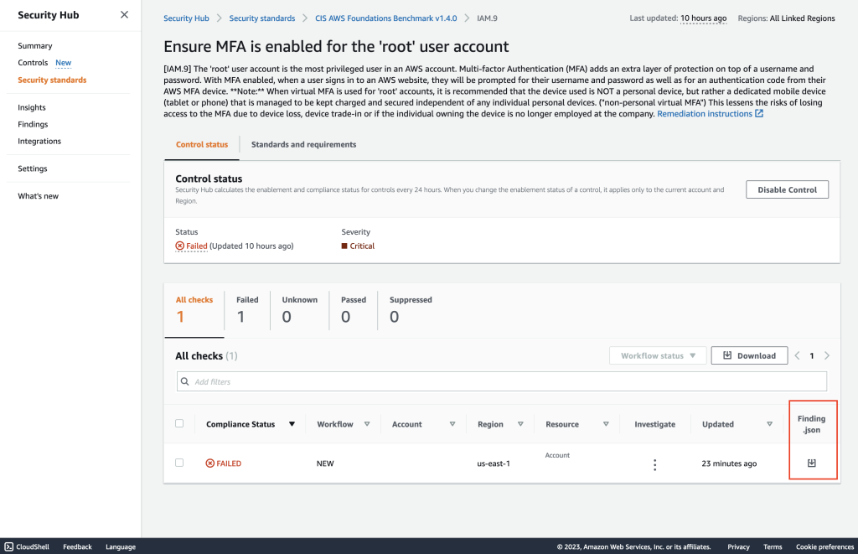Open the CIS AWS Foundations Benchmark v1.4.0 breadcrumb
Image resolution: width=858 pixels, height=554 pixels.
pyautogui.click(x=385, y=18)
